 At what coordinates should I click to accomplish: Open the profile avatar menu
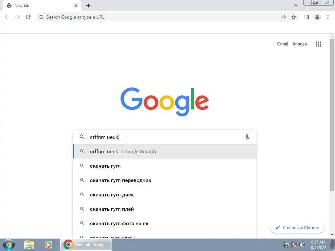point(317,17)
